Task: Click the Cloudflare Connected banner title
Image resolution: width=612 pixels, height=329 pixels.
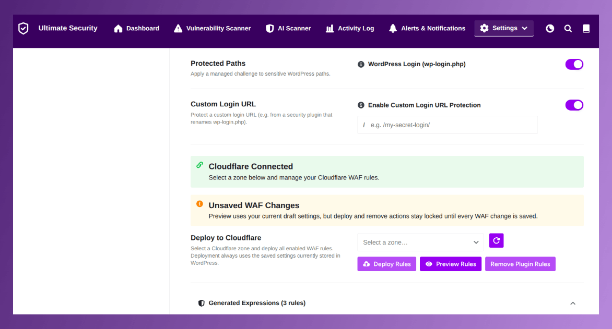Action: tap(251, 166)
